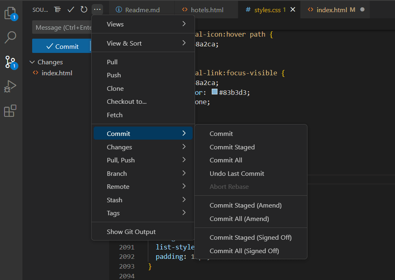Click the commit message input field
Screen dimensions: 395x280
[62, 27]
